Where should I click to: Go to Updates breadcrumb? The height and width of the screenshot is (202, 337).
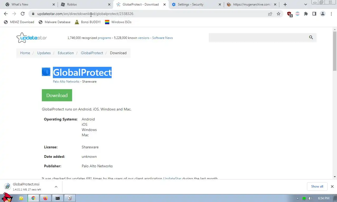(x=44, y=53)
